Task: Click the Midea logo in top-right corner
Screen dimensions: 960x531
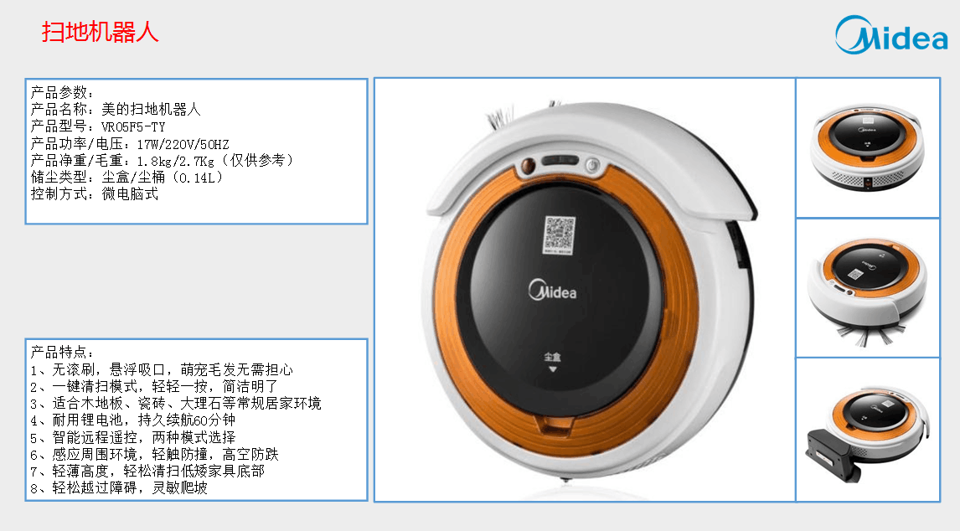Action: [x=891, y=35]
